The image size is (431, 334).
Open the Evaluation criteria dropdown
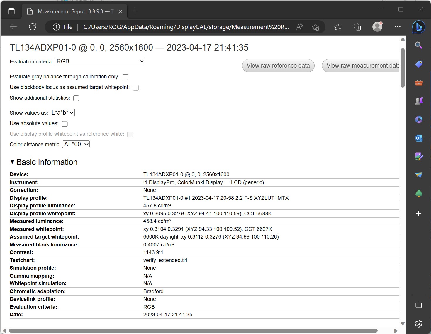coord(100,61)
